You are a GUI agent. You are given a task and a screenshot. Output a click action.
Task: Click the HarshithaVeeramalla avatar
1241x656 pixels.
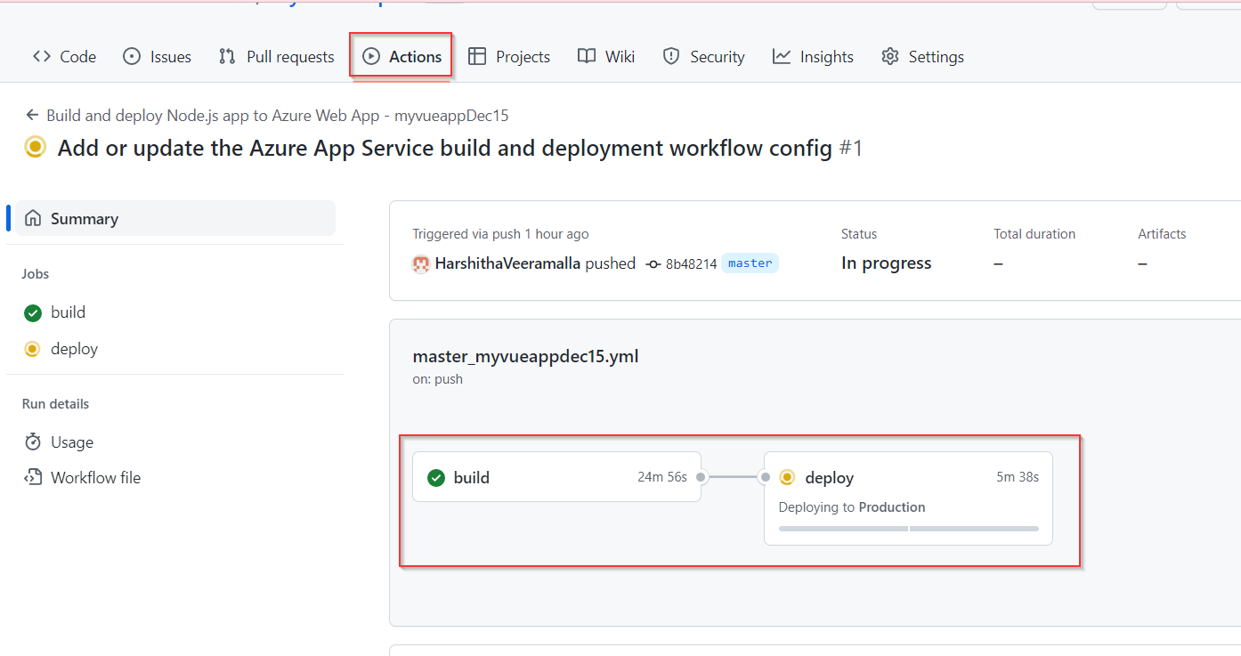[421, 263]
